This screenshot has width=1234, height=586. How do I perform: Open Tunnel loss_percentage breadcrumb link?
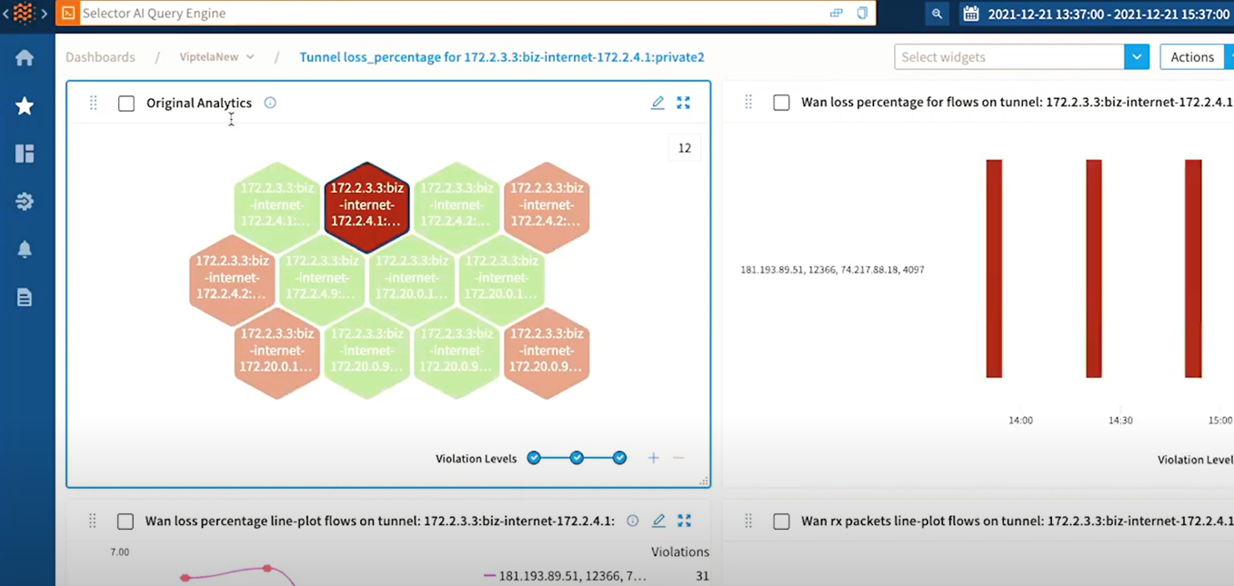click(x=500, y=56)
